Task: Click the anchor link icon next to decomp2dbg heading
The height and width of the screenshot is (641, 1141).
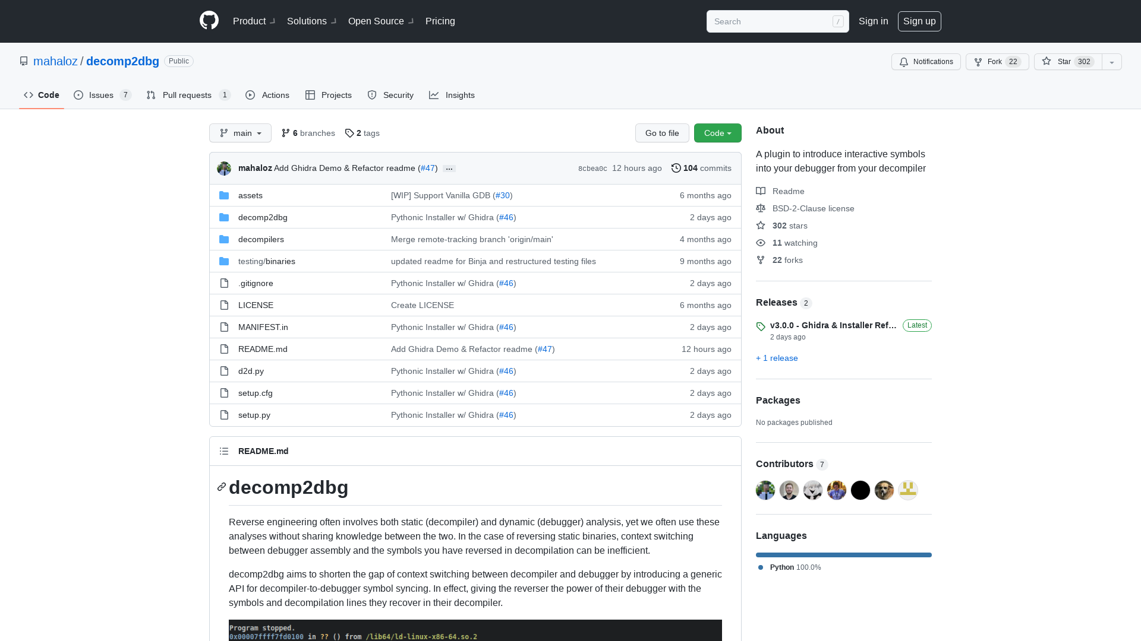Action: click(x=221, y=487)
